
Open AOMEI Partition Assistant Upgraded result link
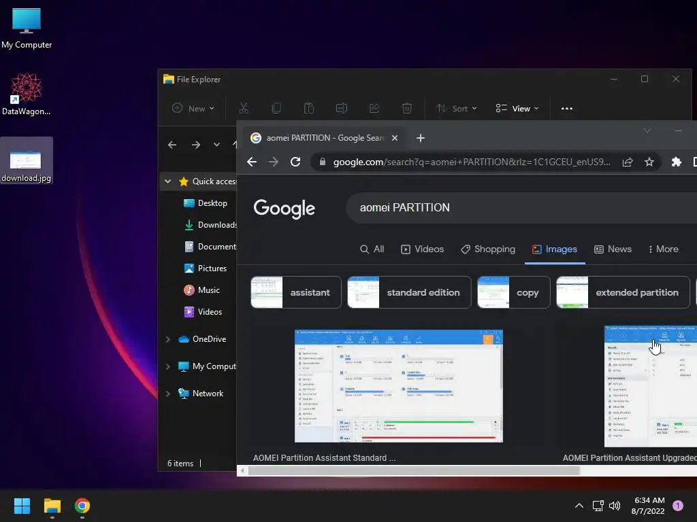630,457
